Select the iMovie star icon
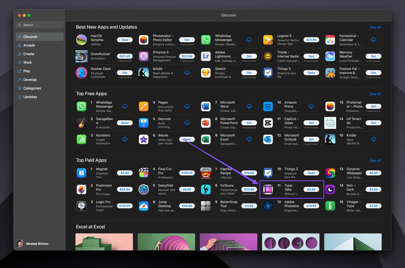The image size is (405, 268). coord(144,139)
